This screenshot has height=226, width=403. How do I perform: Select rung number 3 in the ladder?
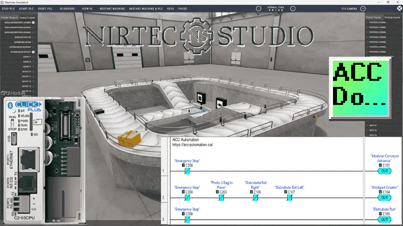pos(163,219)
